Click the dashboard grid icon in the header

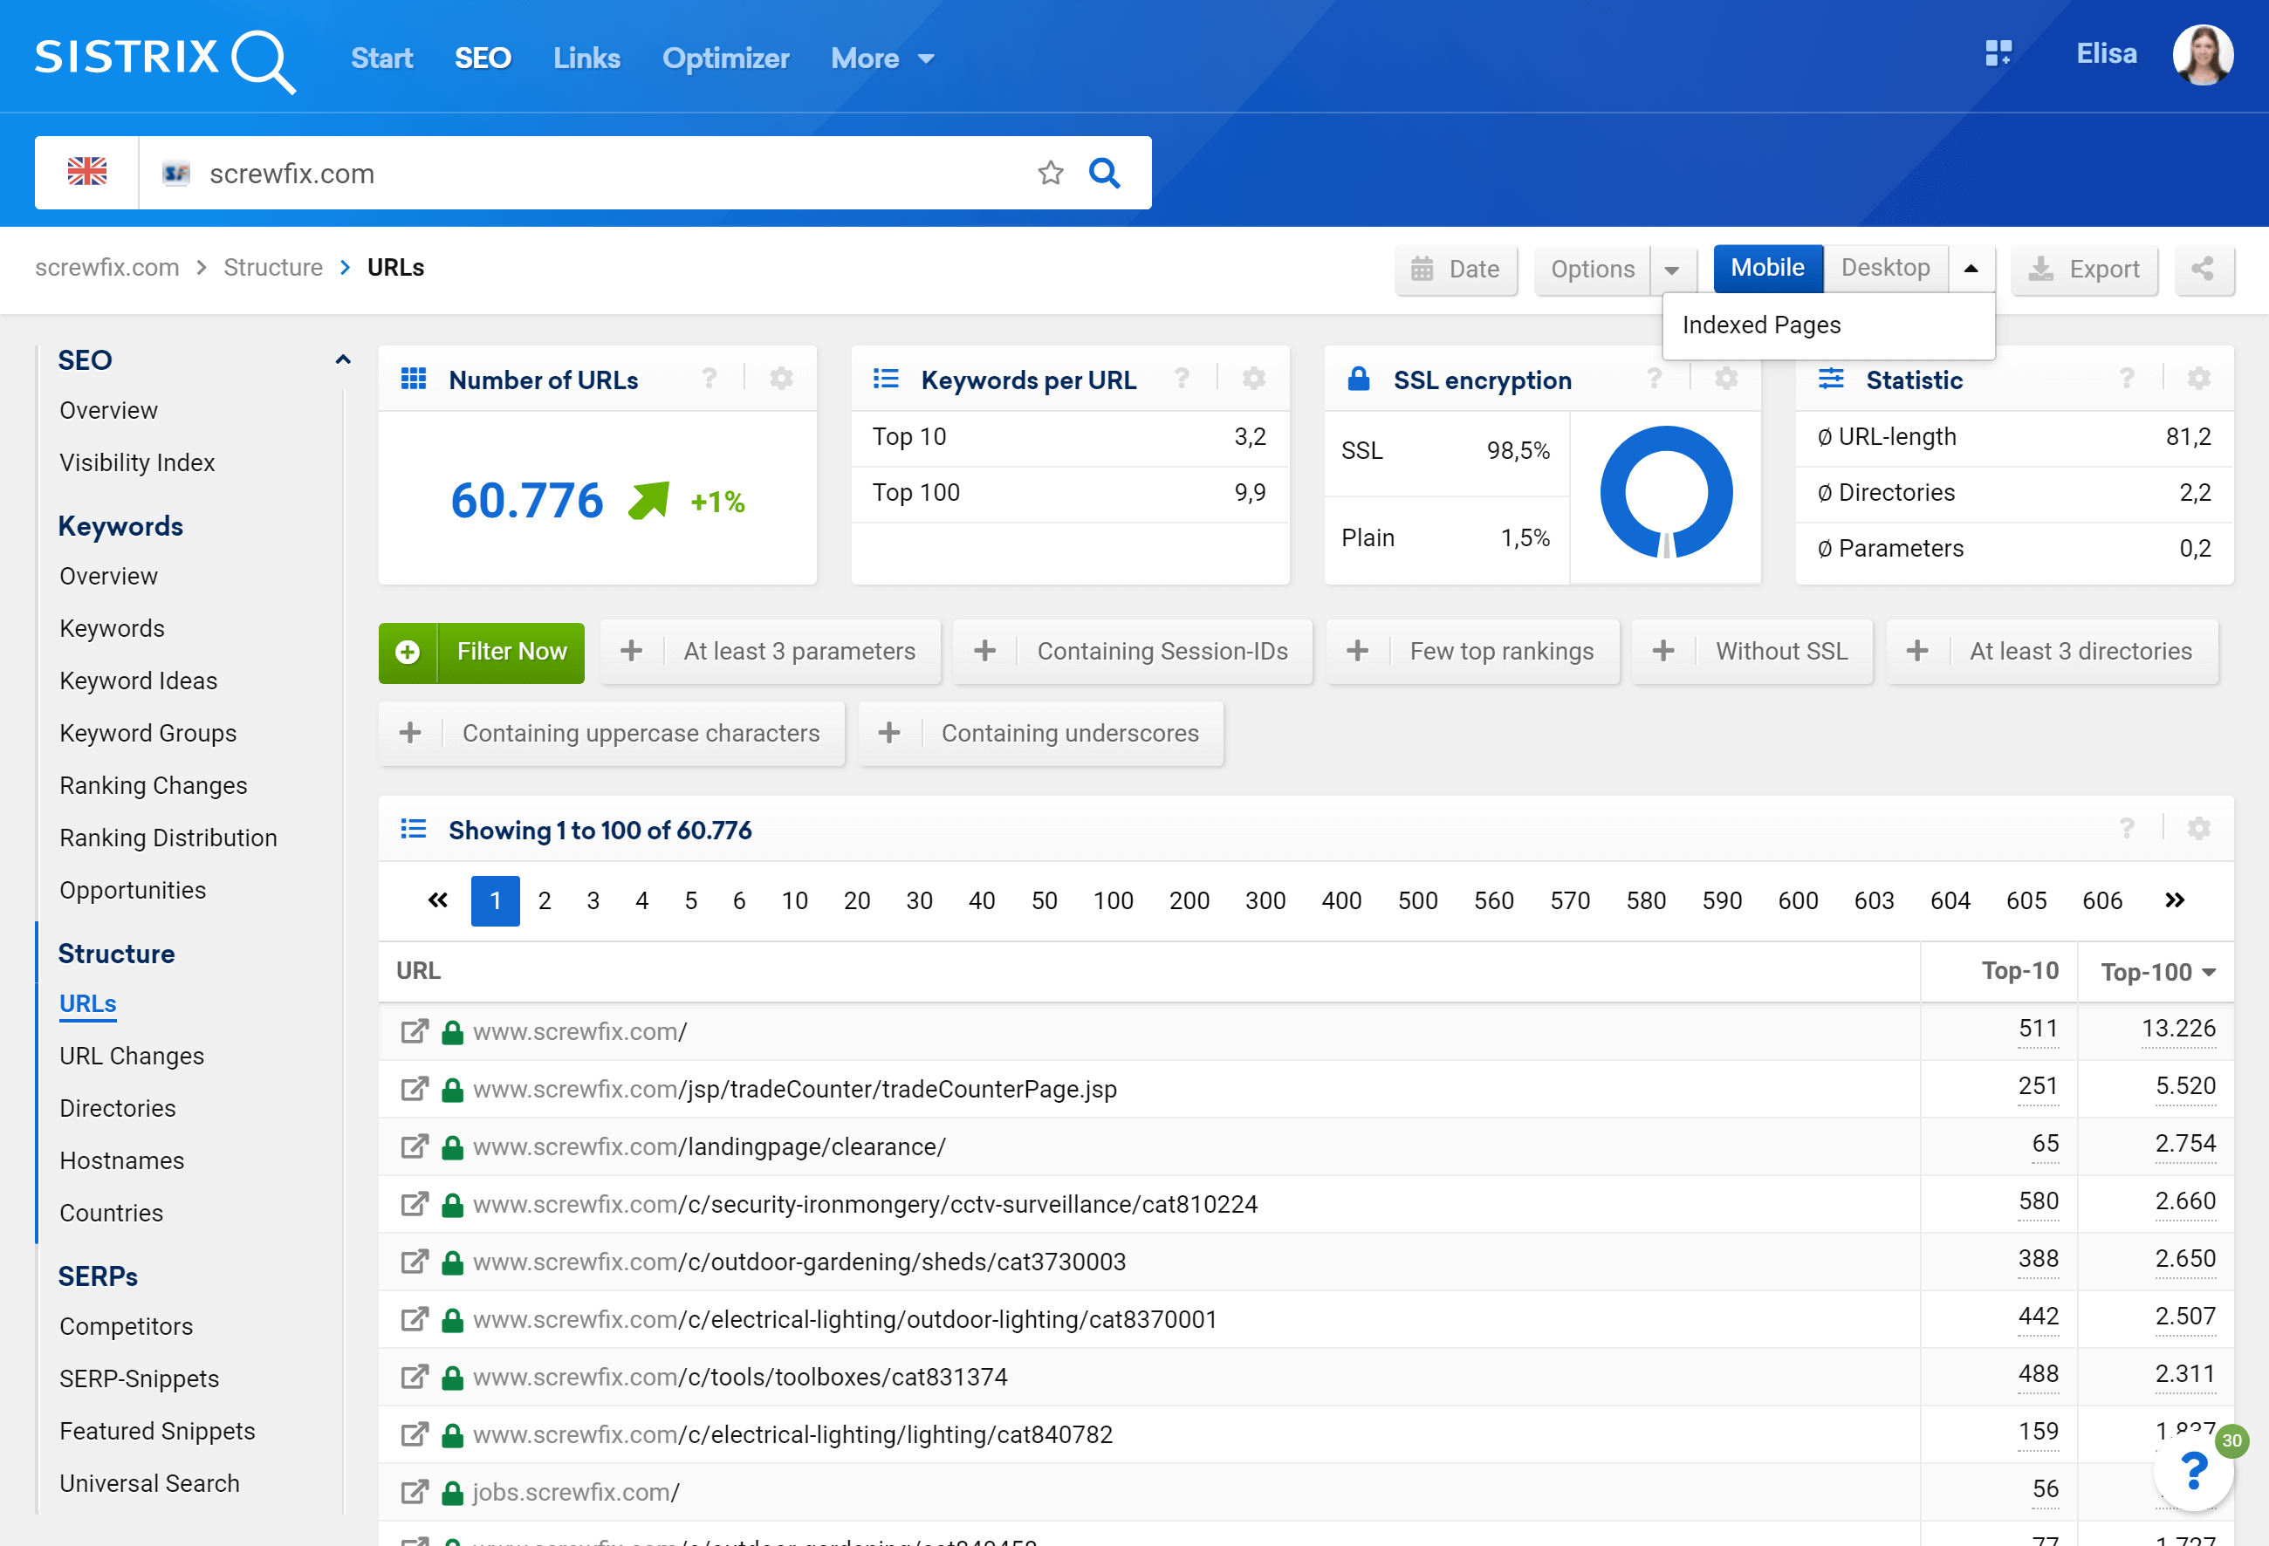pyautogui.click(x=1999, y=54)
